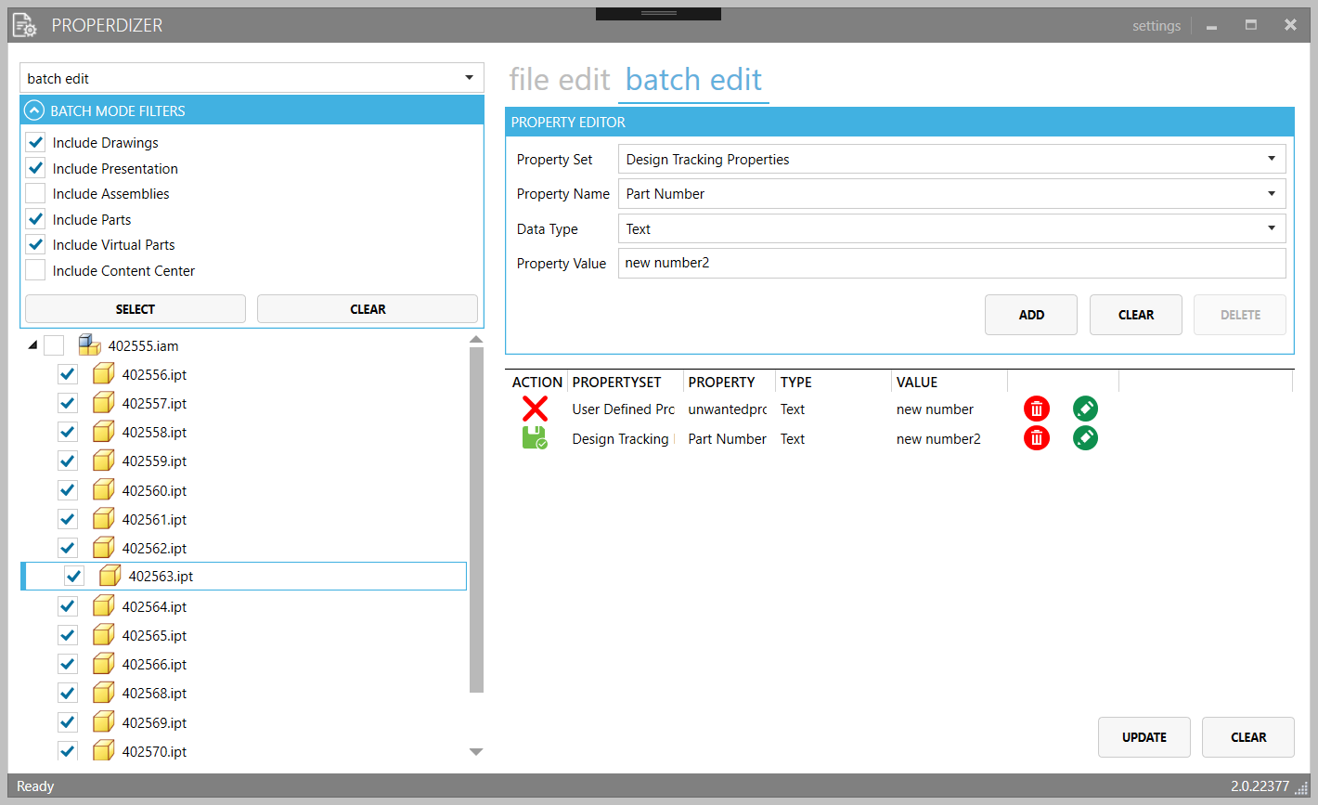Click the bottom CLEAR button beside UPDATE

(1248, 737)
